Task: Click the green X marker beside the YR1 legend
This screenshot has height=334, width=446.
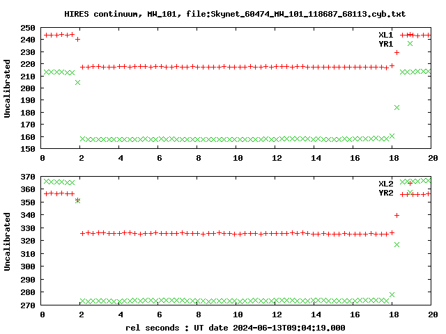Action: click(410, 43)
